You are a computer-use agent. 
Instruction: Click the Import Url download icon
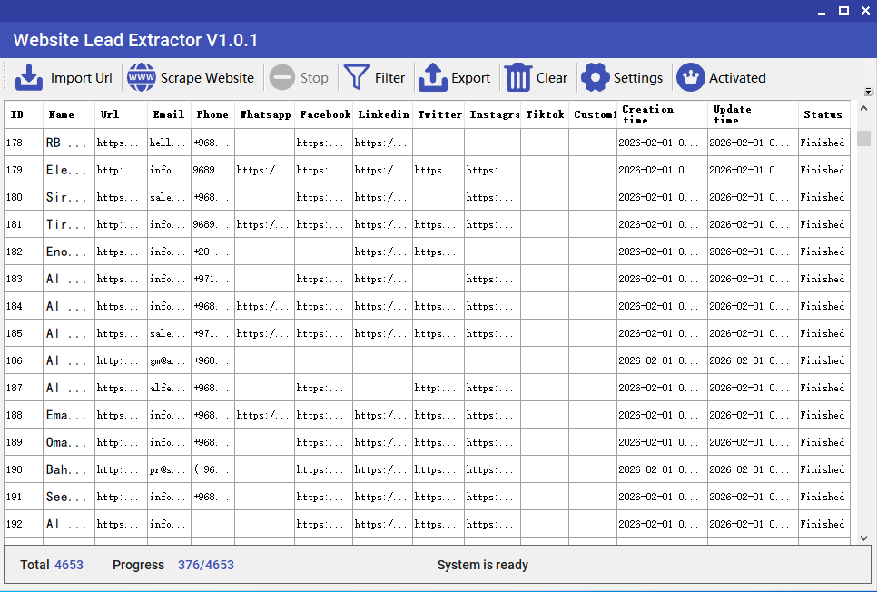tap(29, 78)
